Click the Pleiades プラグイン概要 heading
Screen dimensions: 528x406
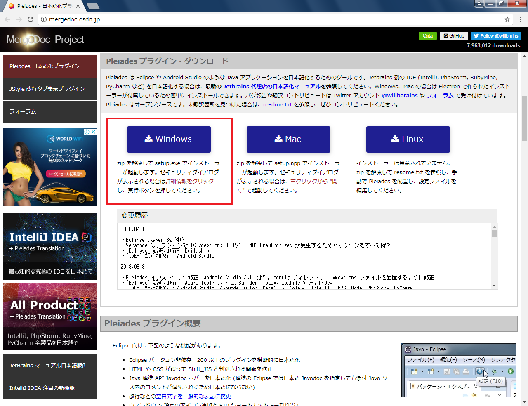click(x=153, y=323)
